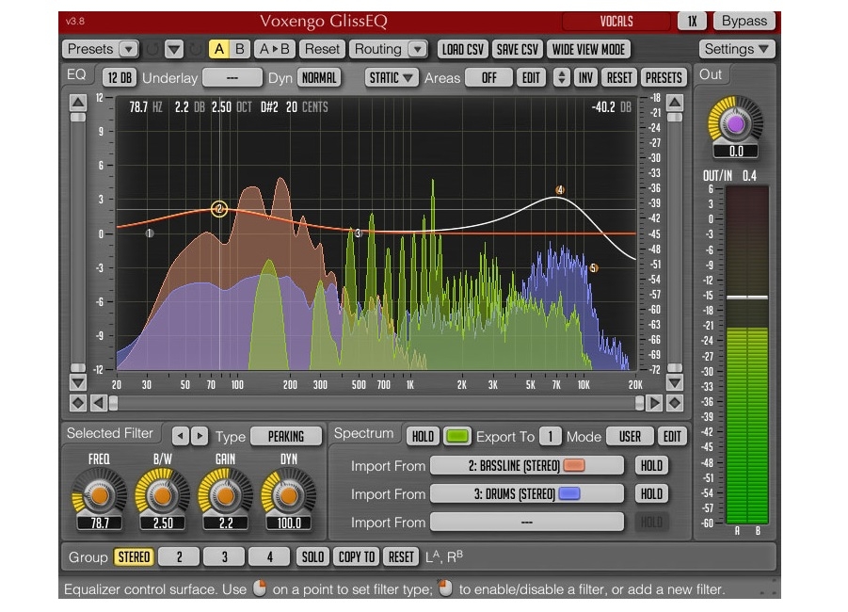Expand the Settings menu

[737, 49]
